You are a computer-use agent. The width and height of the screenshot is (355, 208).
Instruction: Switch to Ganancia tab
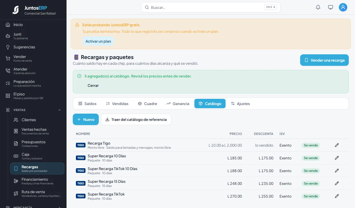pos(178,103)
